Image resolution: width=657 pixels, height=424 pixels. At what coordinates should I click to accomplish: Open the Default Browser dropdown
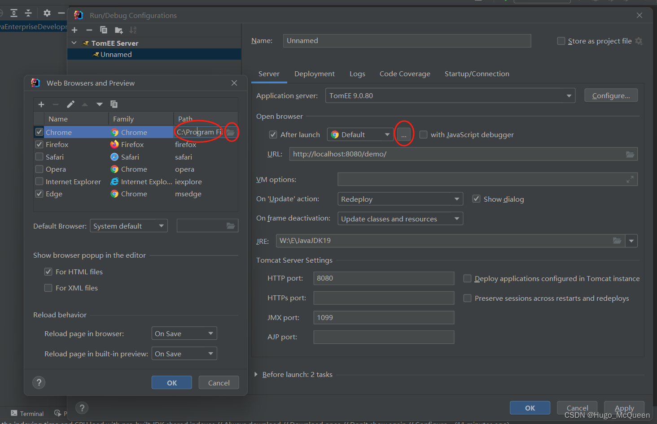129,226
